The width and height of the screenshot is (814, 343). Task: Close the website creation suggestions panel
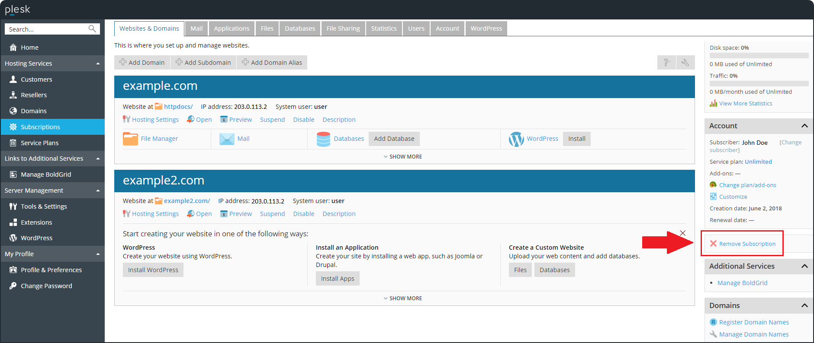[682, 233]
